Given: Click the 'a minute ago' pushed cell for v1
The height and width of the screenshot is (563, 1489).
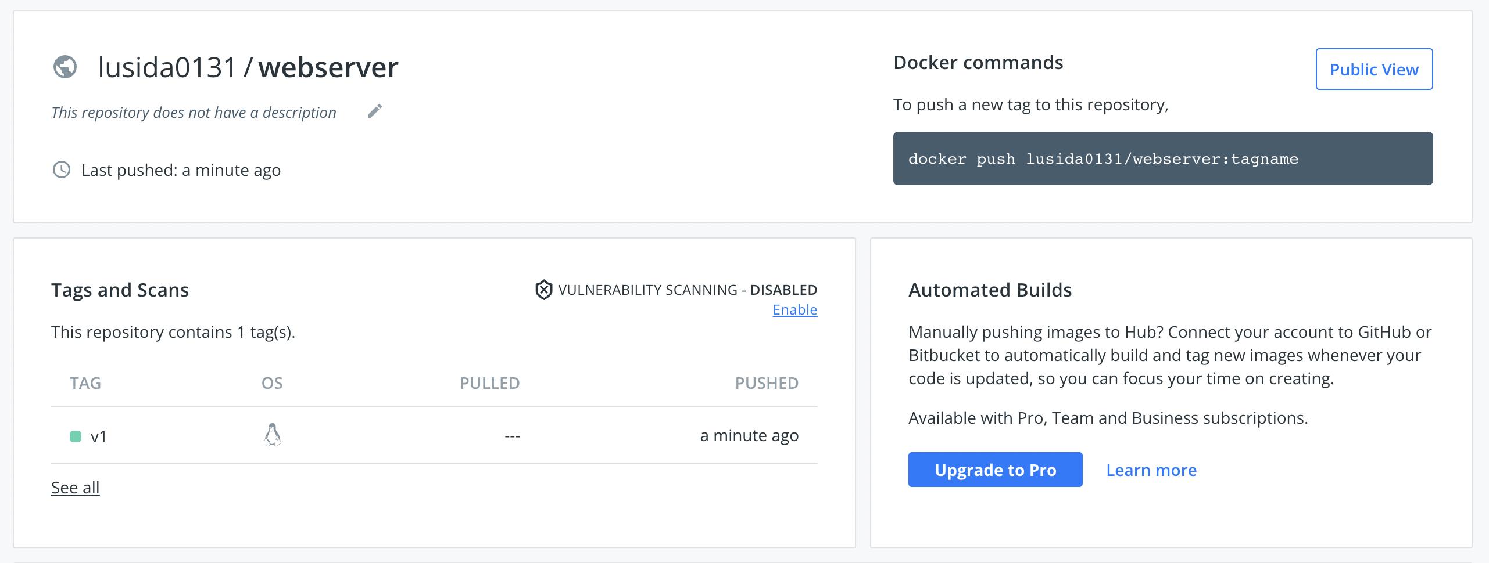Looking at the screenshot, I should tap(749, 435).
